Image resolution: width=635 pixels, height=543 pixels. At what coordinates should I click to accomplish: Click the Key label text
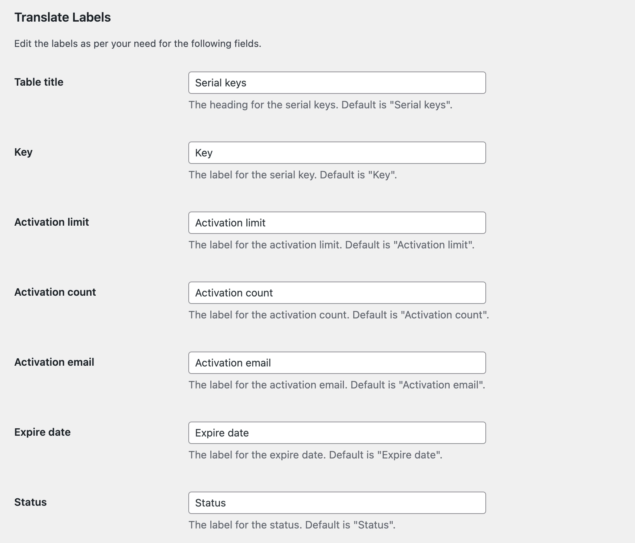point(23,152)
